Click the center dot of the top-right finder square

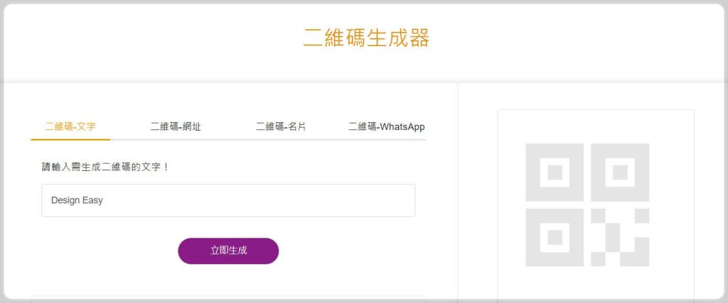(620, 172)
